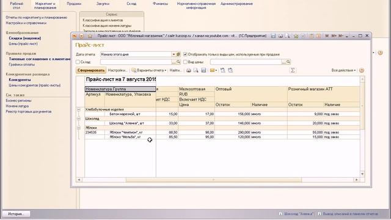Open report Настройки...
Screen dimensions: 391x220
pyautogui.click(x=118, y=71)
